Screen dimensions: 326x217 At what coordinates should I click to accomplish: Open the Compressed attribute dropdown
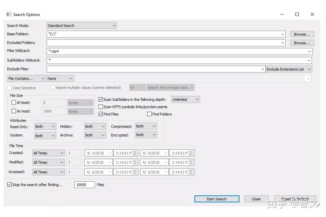146,126
